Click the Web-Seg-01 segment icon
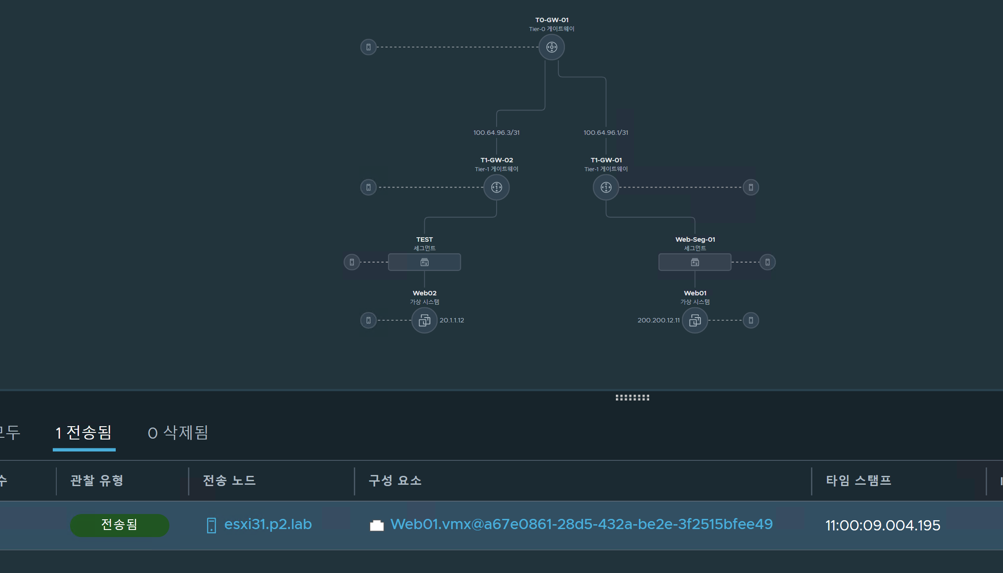Screen dimensions: 1003x573 (694, 262)
